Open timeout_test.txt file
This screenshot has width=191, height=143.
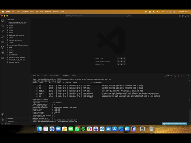pos(14,62)
